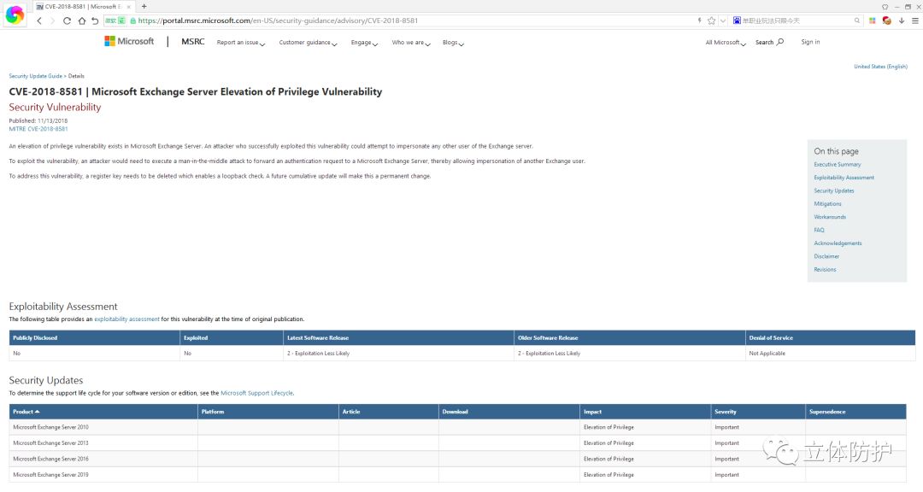Jump to Workarounds section

pyautogui.click(x=829, y=217)
